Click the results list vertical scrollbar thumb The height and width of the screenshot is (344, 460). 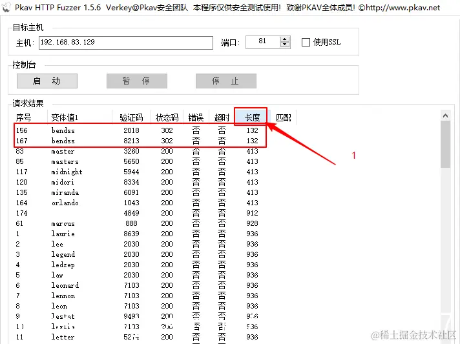click(445, 144)
